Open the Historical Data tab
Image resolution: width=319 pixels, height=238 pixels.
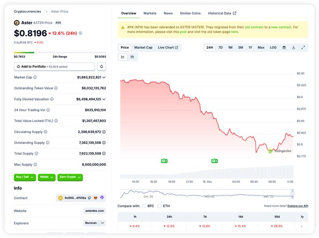pyautogui.click(x=222, y=13)
